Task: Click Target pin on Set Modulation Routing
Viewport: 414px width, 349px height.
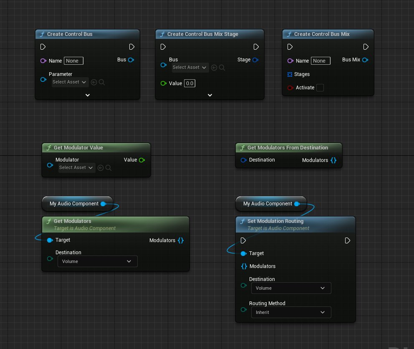Action: 243,254
